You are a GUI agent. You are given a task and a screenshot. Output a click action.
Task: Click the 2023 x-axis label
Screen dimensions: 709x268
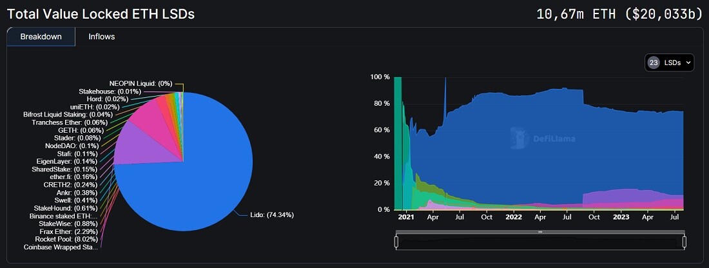point(620,217)
